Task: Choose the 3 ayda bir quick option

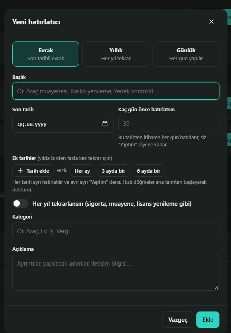Action: pyautogui.click(x=114, y=171)
